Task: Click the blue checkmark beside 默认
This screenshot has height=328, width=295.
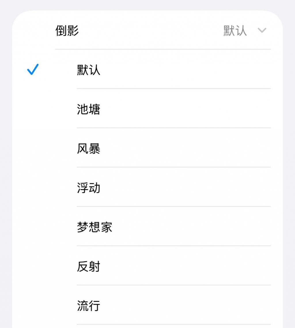Action: click(x=33, y=69)
